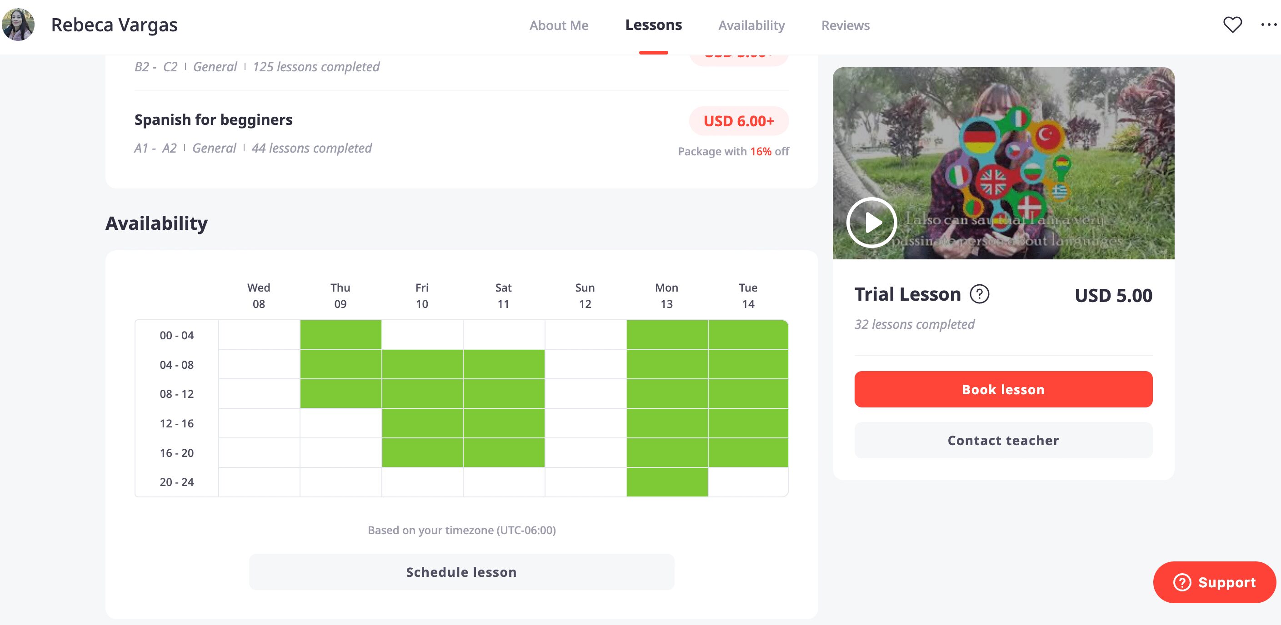Select Friday 10 12-16 availability slot
Image resolution: width=1281 pixels, height=625 pixels.
pyautogui.click(x=422, y=423)
